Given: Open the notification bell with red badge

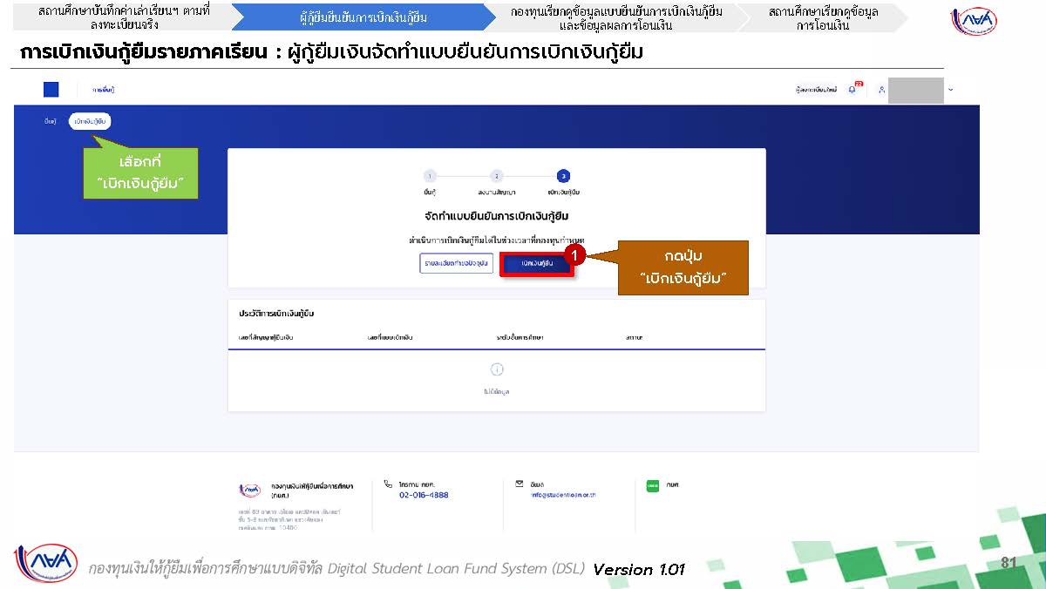Looking at the screenshot, I should [853, 89].
